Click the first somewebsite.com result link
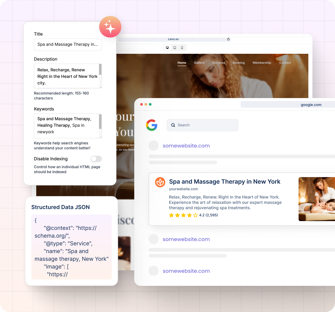This screenshot has height=312, width=335. tap(186, 146)
